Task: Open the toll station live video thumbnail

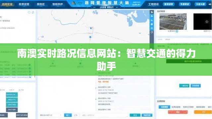Action: [173, 21]
